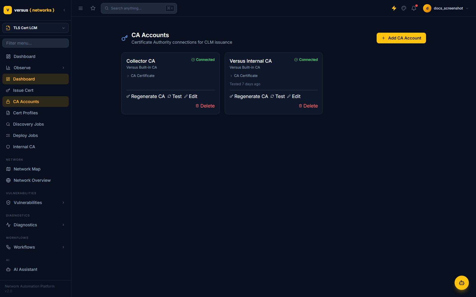Open the theme palette icon
Viewport: 476px width, 297px height.
click(x=404, y=8)
